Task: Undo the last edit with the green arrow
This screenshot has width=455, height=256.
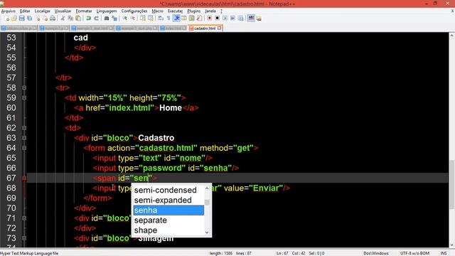Action: pyautogui.click(x=88, y=18)
